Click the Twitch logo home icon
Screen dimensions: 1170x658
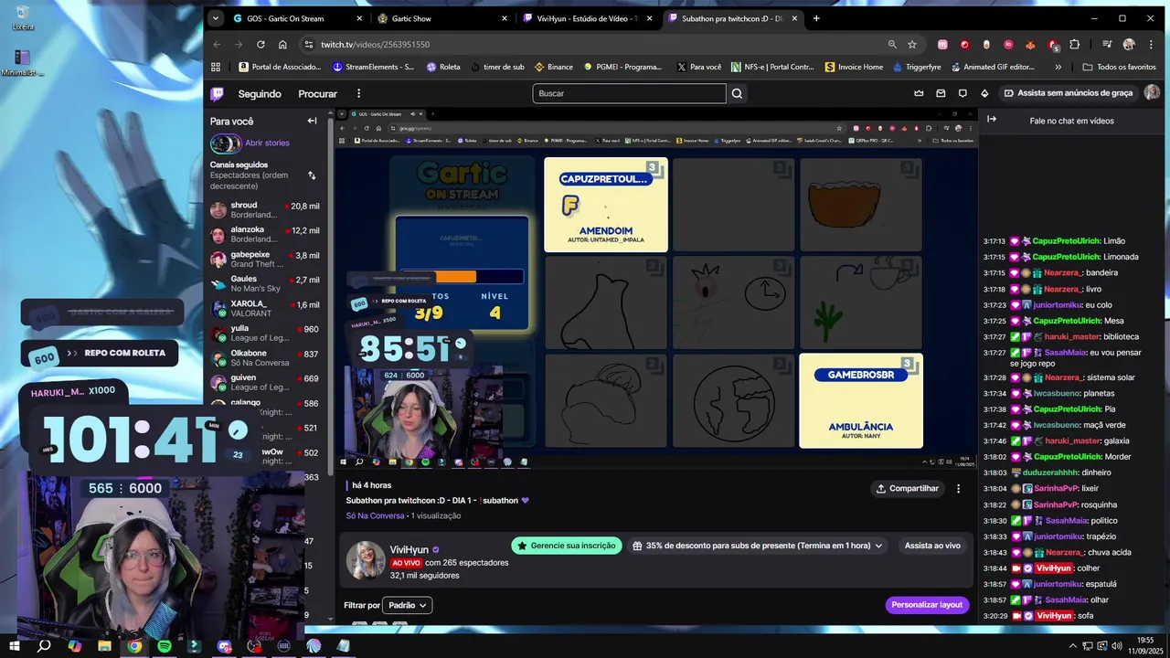pyautogui.click(x=217, y=93)
